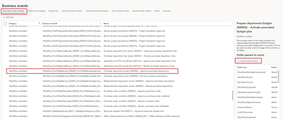The image size is (283, 119).
Task: Click the Activate button with plus icon
Action: [x=8, y=17]
